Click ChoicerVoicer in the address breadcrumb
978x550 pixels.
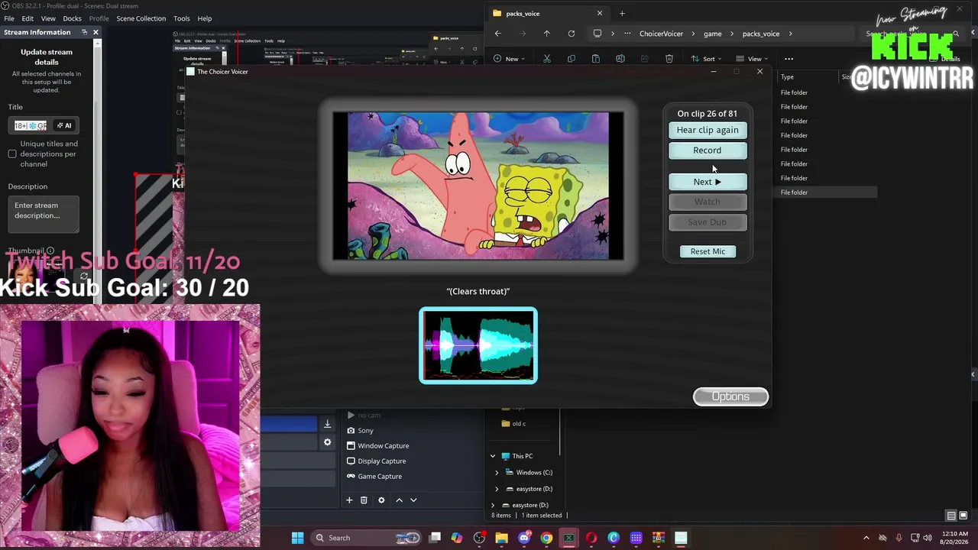(661, 34)
